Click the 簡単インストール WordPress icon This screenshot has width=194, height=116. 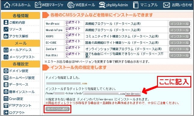coord(6,92)
